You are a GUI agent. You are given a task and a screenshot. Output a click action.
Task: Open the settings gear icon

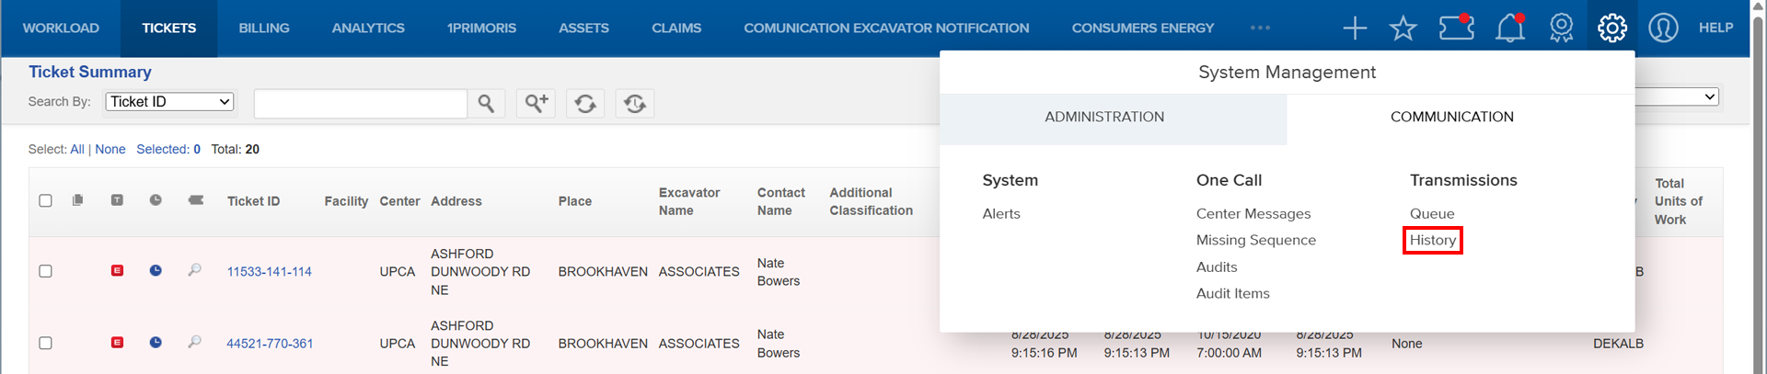(1611, 28)
